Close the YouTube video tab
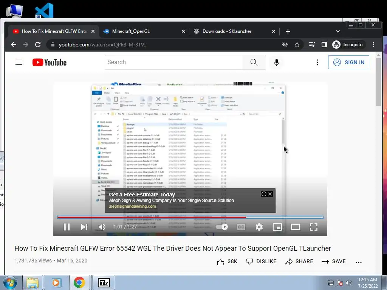The image size is (387, 290). coord(93,31)
